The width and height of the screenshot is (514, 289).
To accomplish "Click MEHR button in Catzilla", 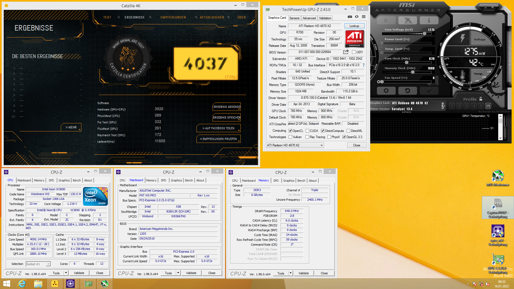I will (x=71, y=127).
